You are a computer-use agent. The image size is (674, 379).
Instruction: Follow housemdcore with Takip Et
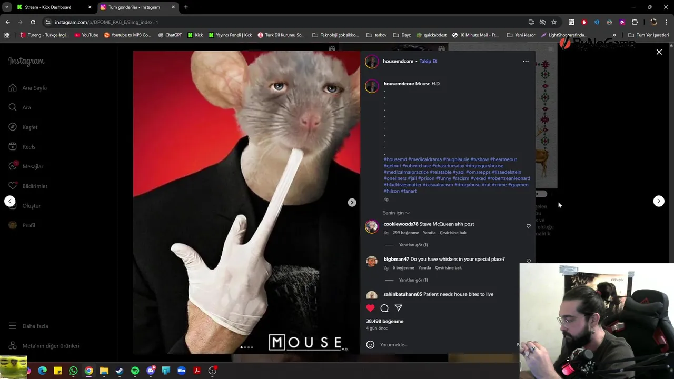click(x=428, y=61)
